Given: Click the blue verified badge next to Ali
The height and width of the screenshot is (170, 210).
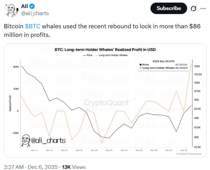Looking at the screenshot, I should click(32, 6).
